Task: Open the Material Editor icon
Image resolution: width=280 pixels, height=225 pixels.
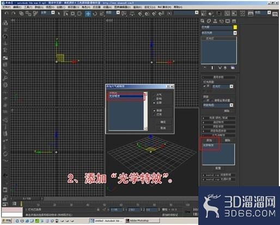Action: tap(242, 14)
